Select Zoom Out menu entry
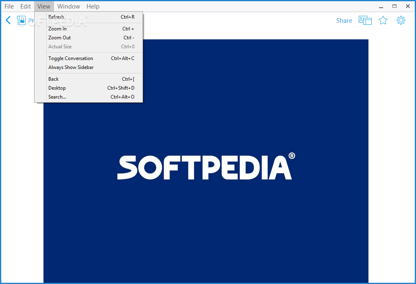 89,38
